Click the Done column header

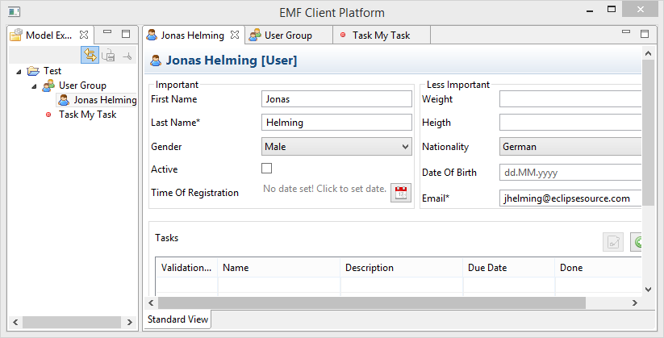tap(599, 268)
